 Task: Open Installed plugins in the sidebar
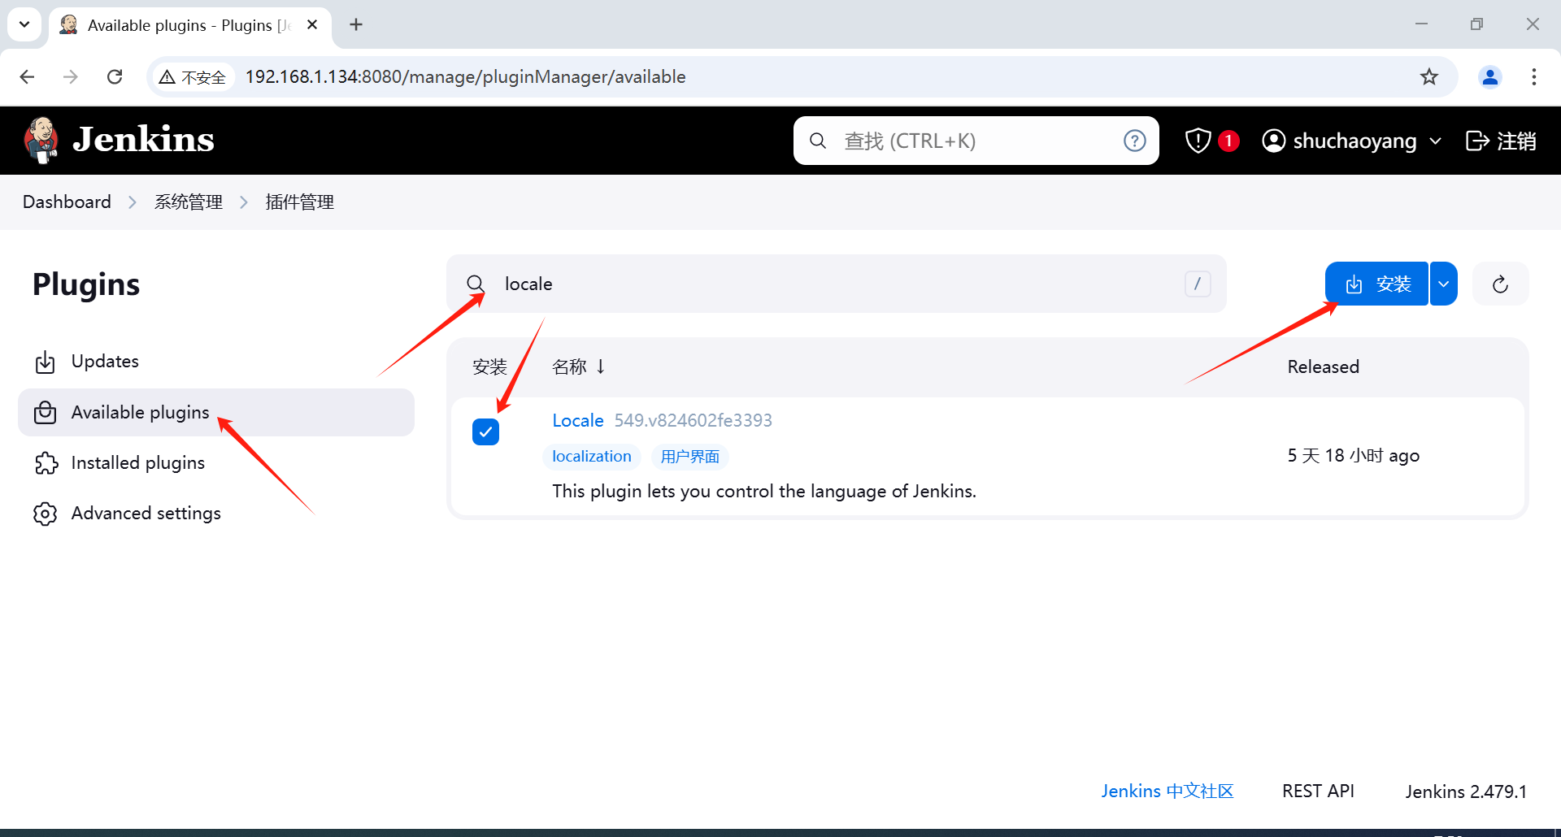point(216,463)
